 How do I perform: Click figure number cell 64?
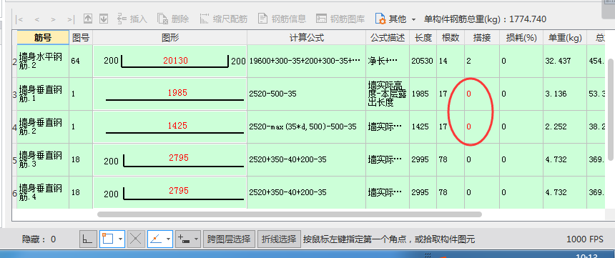(x=81, y=61)
